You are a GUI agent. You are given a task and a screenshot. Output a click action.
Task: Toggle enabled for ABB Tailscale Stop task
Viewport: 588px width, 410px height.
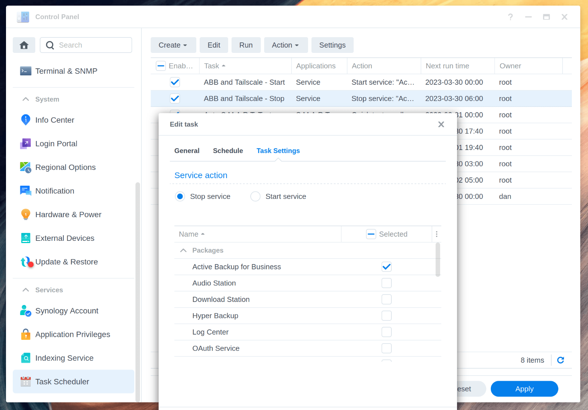tap(175, 99)
